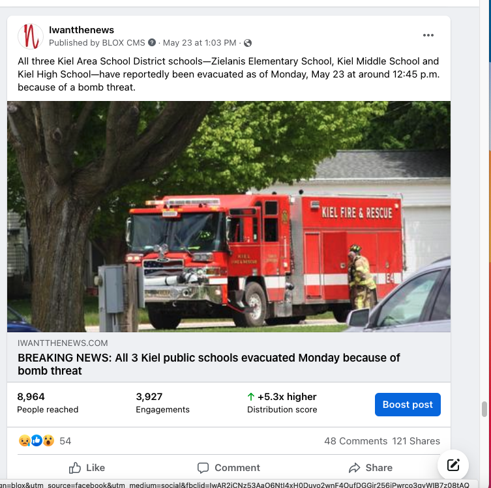Screen dimensions: 491x488
Task: Open the BREAKING NEWS Kiel schools headline
Action: tap(209, 364)
